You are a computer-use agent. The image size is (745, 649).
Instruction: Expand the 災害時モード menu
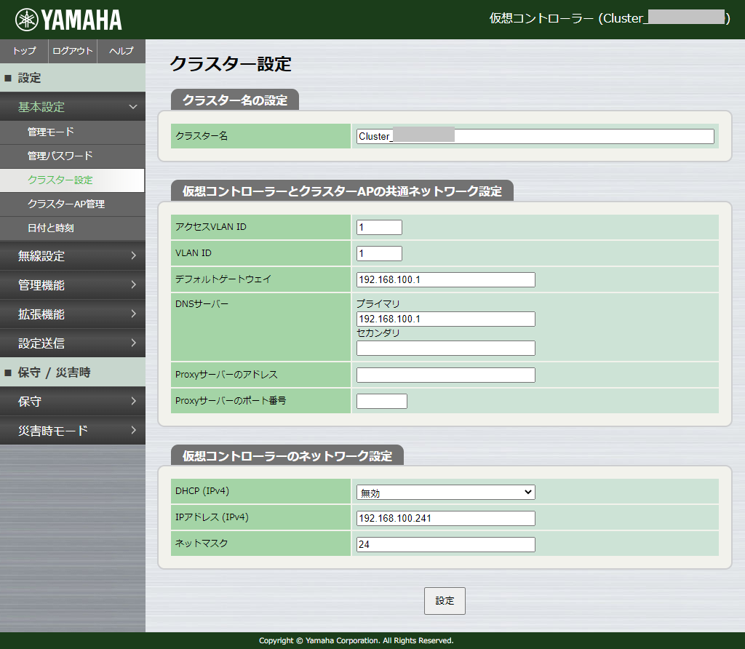(73, 429)
